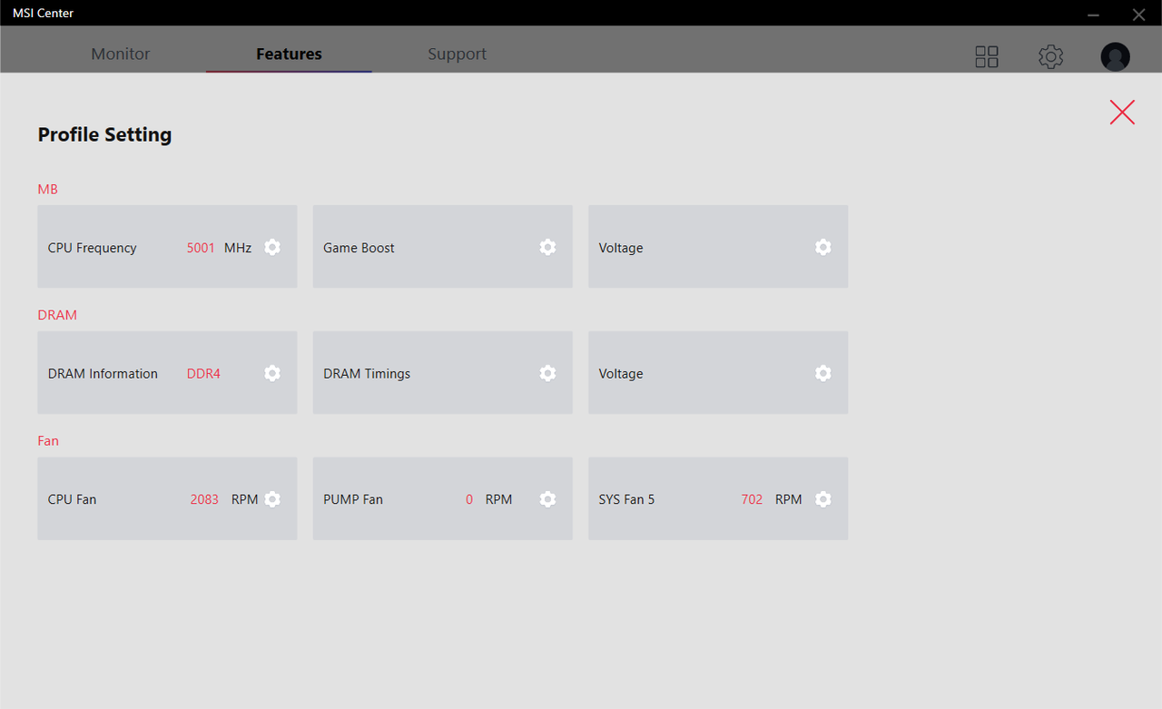Viewport: 1162px width, 709px height.
Task: Click the DRAM Information label
Action: [x=103, y=374]
